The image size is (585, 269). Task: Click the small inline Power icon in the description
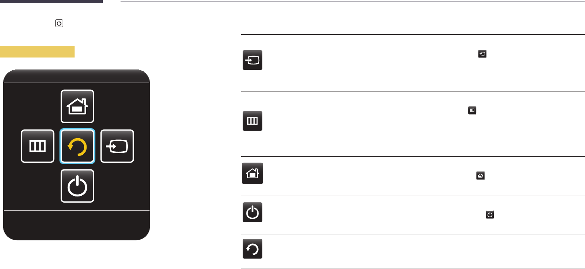point(490,215)
